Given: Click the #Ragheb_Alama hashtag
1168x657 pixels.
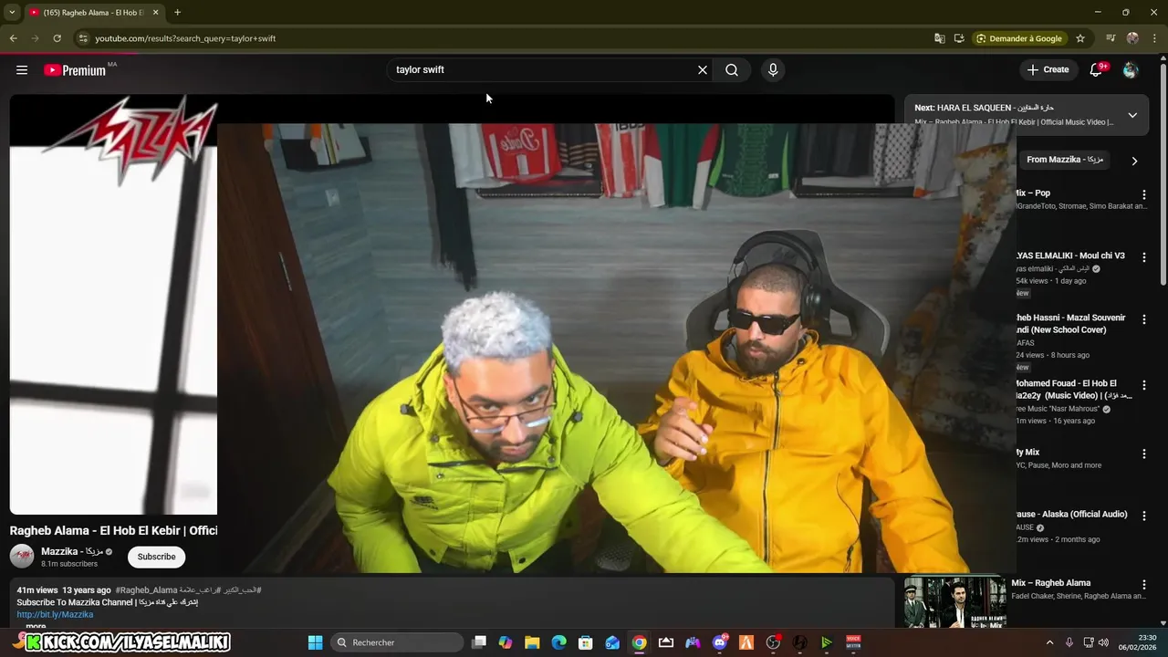Looking at the screenshot, I should click(x=146, y=590).
